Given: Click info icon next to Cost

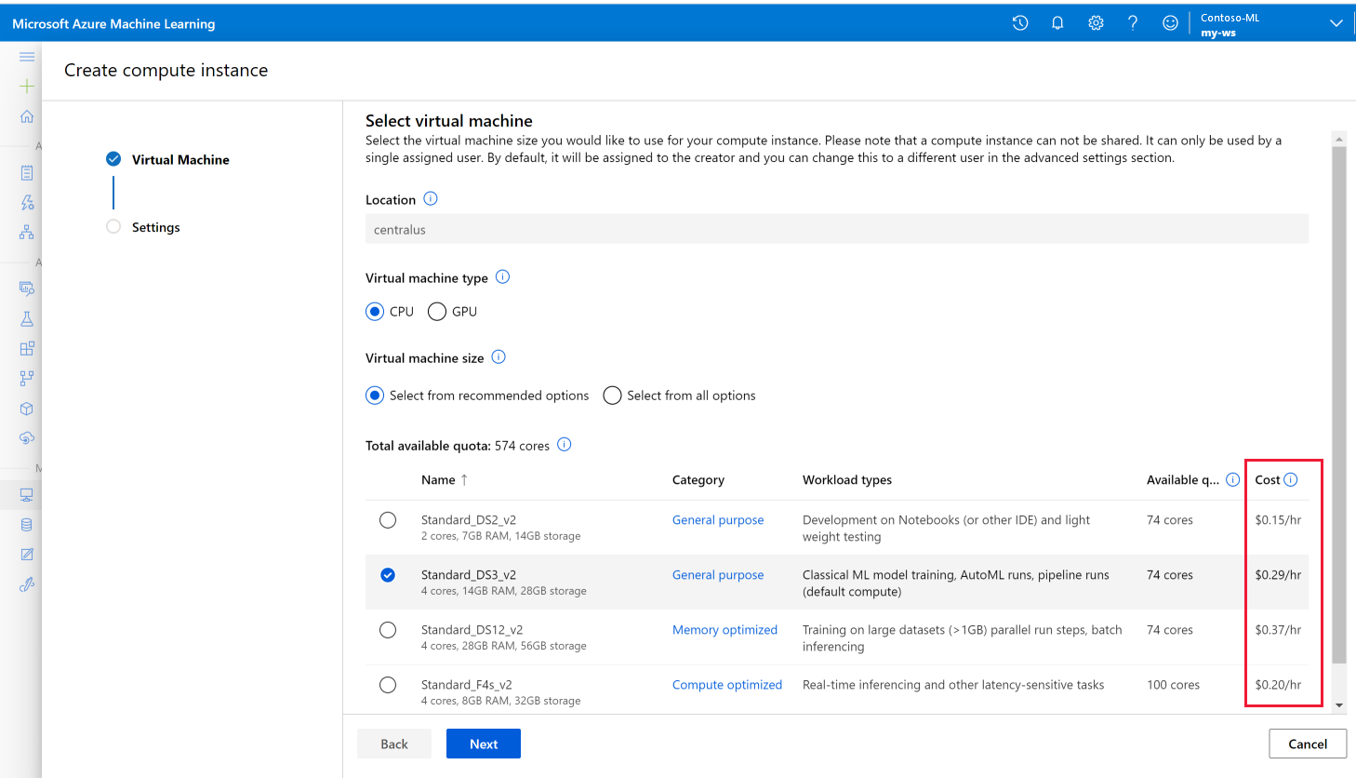Looking at the screenshot, I should coord(1291,479).
